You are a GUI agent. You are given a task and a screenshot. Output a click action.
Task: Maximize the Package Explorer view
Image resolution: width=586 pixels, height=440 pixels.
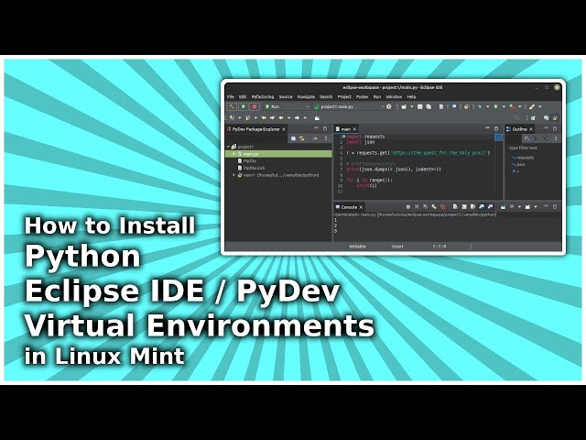coord(325,128)
